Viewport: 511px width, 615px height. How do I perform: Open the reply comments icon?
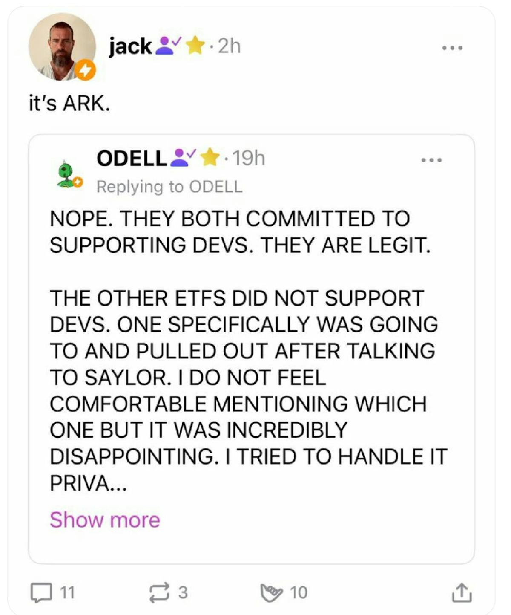point(41,593)
